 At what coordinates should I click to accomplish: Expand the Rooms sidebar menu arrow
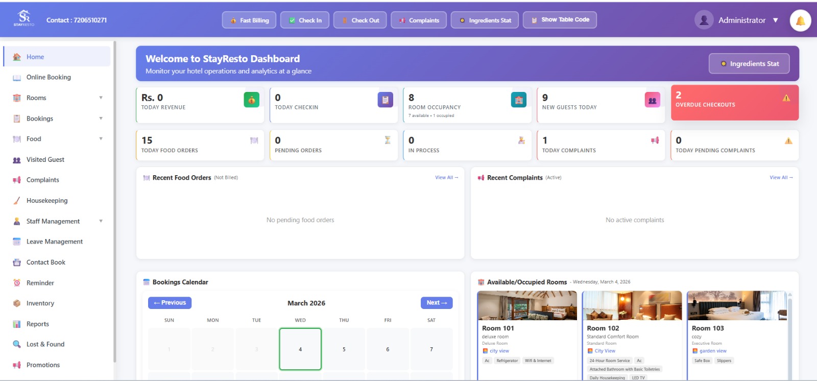(101, 98)
